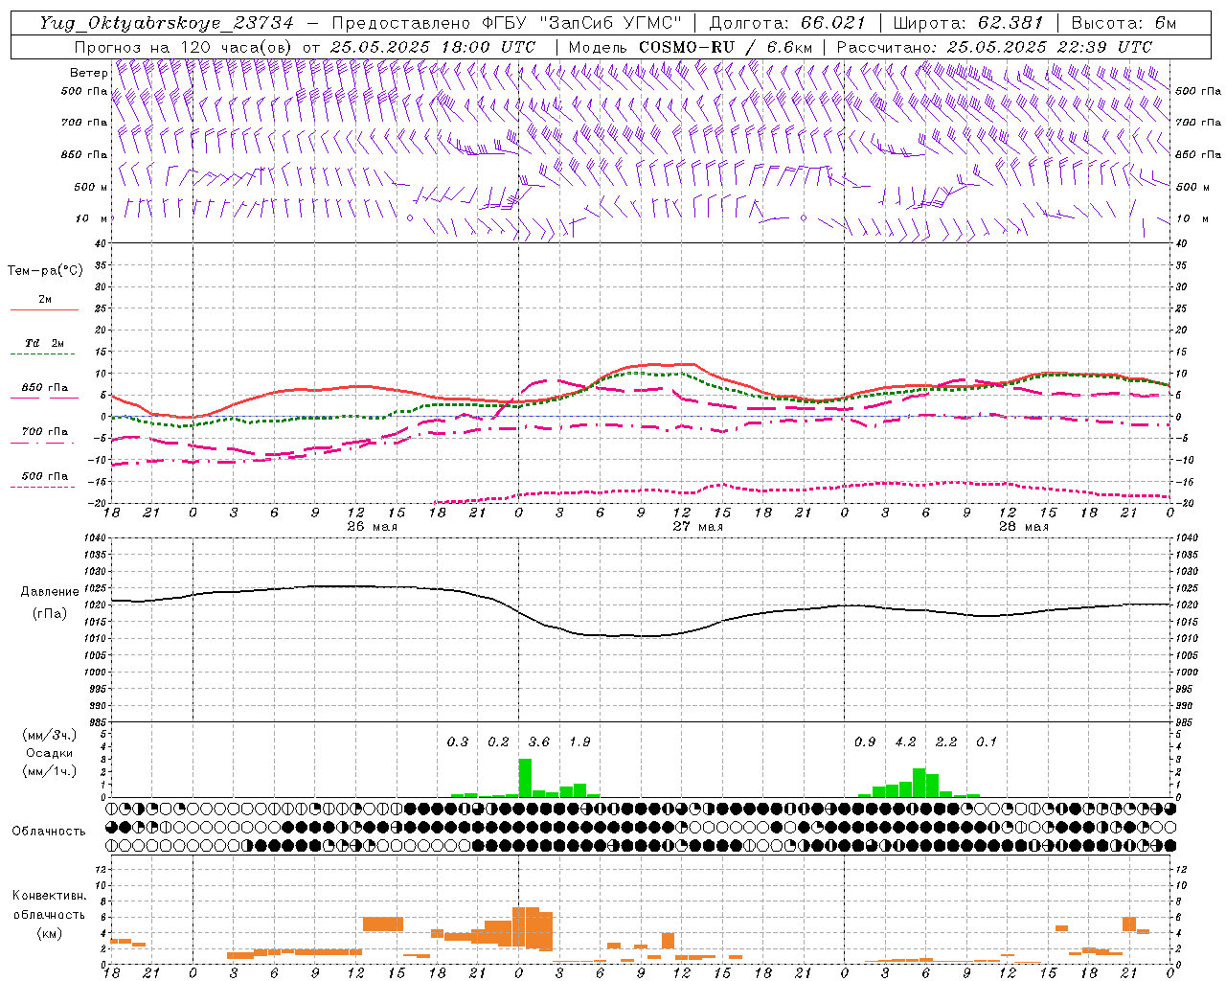Image resolution: width=1226 pixels, height=981 pixels.
Task: Click the Давление pressure panel label
Action: (50, 592)
